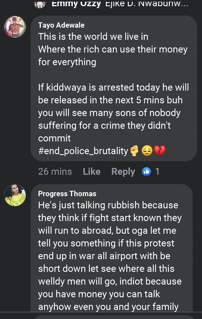Open the #end_police_brutality hashtag
This screenshot has height=319, width=202.
[83, 151]
